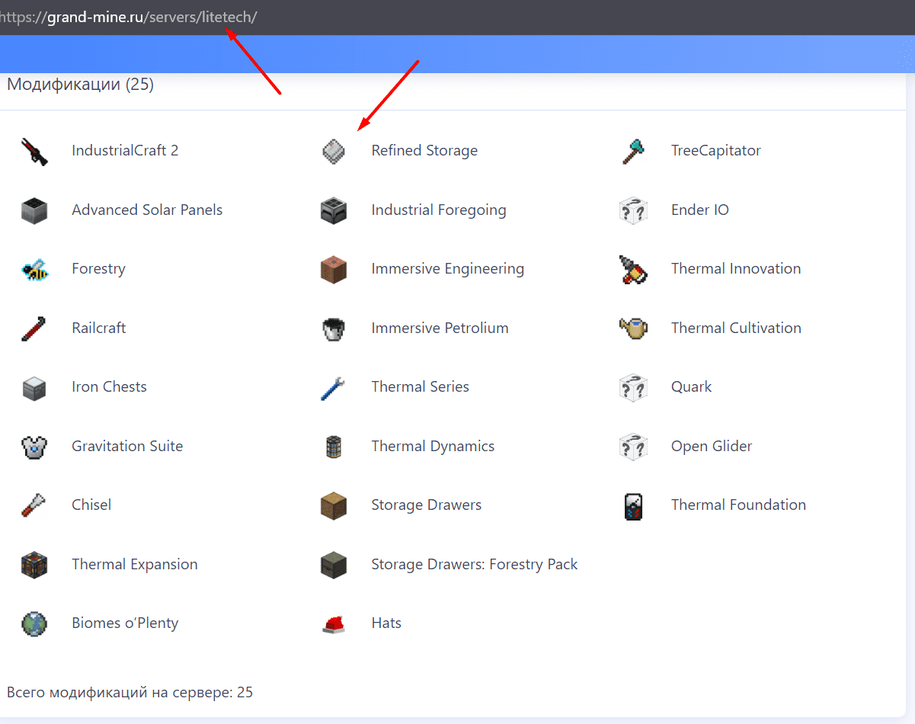Click the Refined Storage icon
This screenshot has width=915, height=724.
pyautogui.click(x=334, y=151)
